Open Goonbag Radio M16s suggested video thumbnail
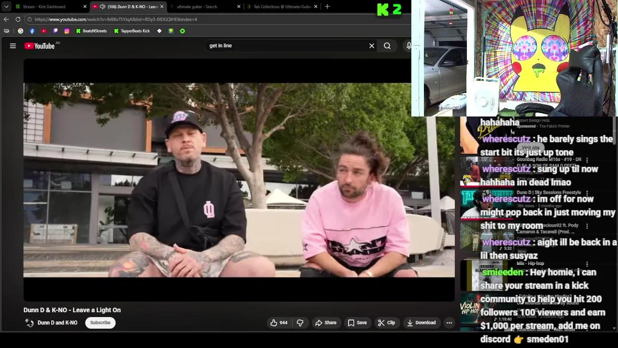Screen dimensions: 618x348 coord(487,171)
